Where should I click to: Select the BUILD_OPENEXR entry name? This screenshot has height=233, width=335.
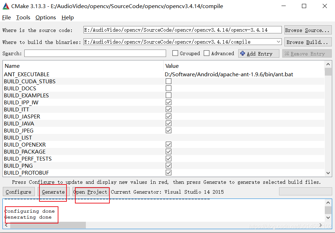25,145
